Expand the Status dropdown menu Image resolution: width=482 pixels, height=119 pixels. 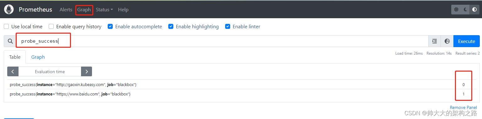pyautogui.click(x=104, y=10)
